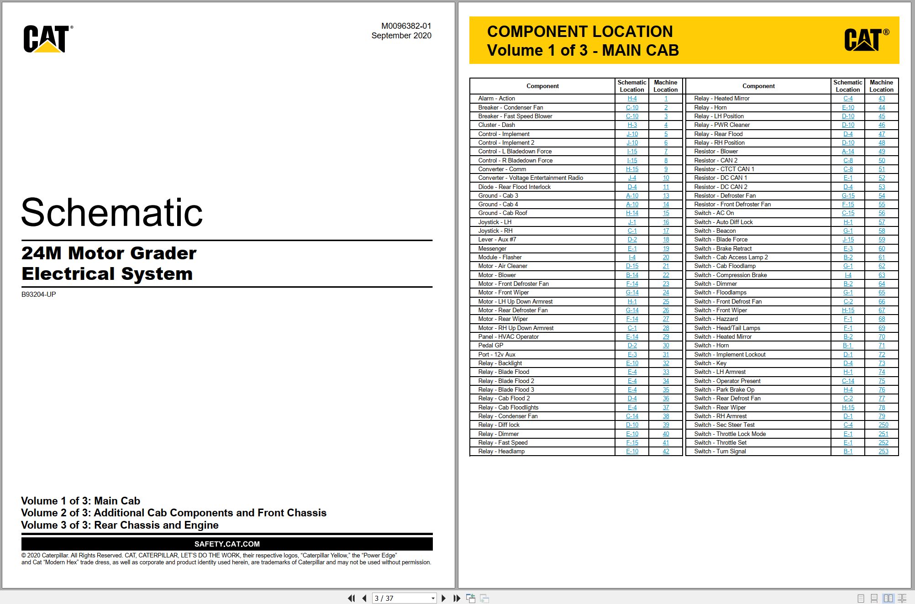The image size is (915, 604).
Task: Open I-4 link for Switch - Compression Brake
Action: [848, 275]
